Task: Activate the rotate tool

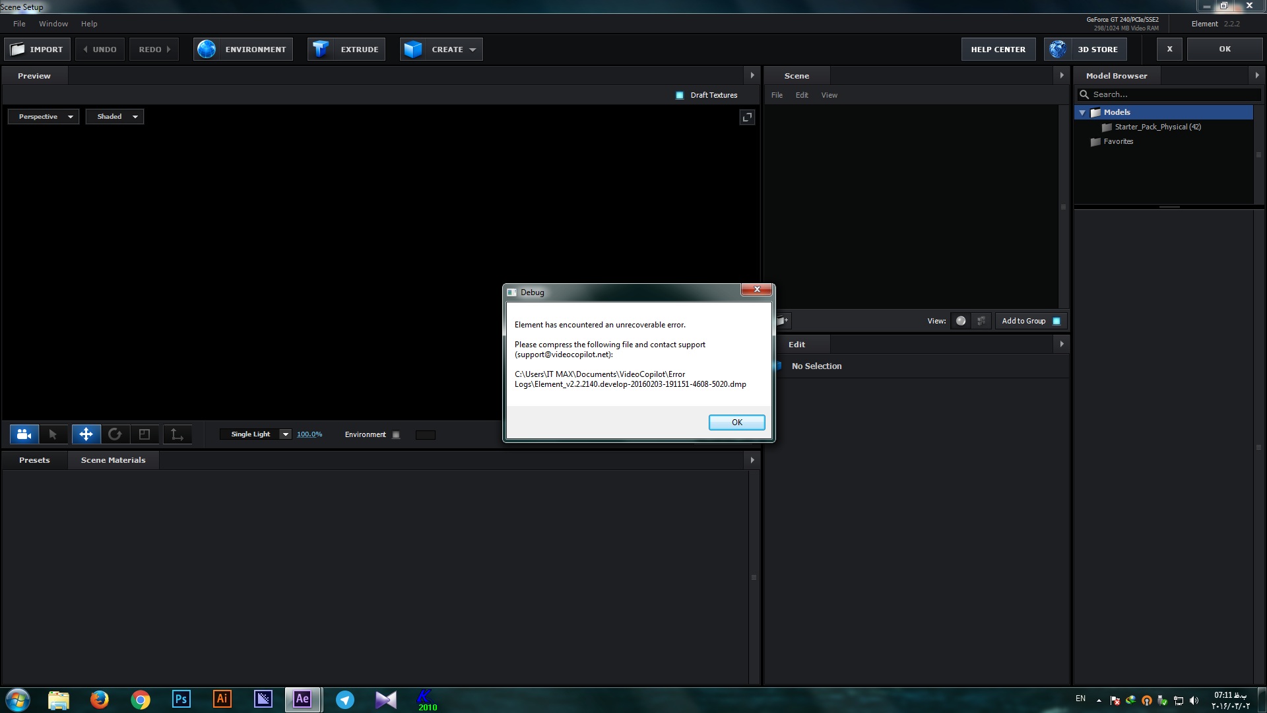Action: [115, 434]
